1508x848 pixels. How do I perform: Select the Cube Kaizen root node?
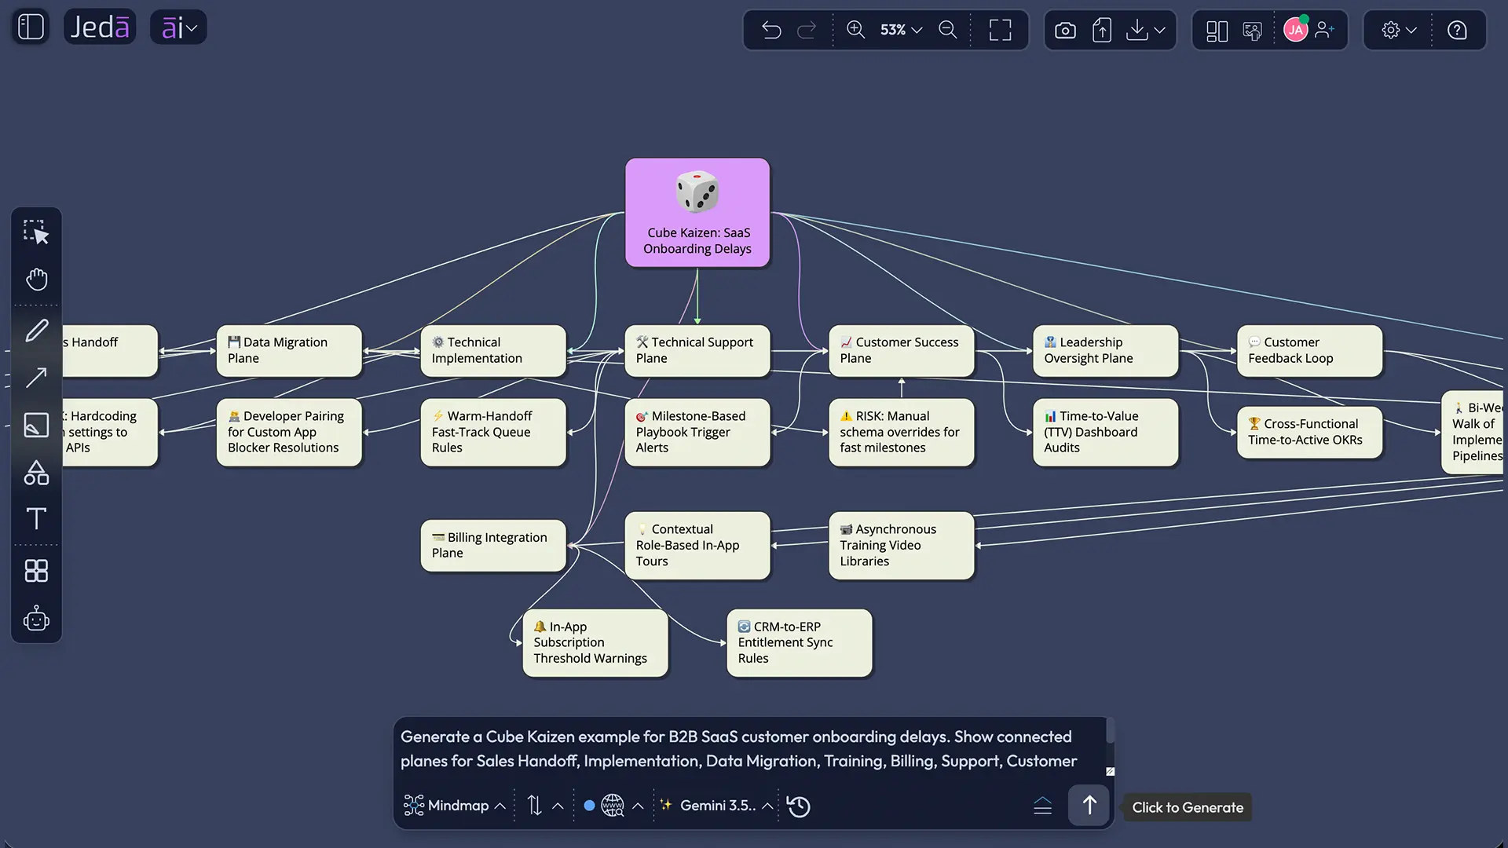click(x=697, y=213)
